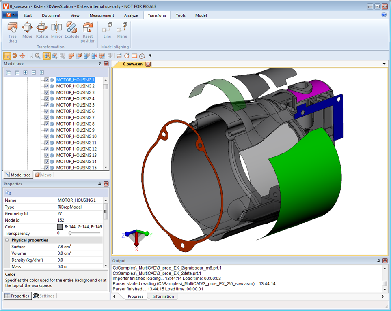The image size is (391, 311).
Task: Open the Measurement ribbon tab
Action: click(102, 15)
